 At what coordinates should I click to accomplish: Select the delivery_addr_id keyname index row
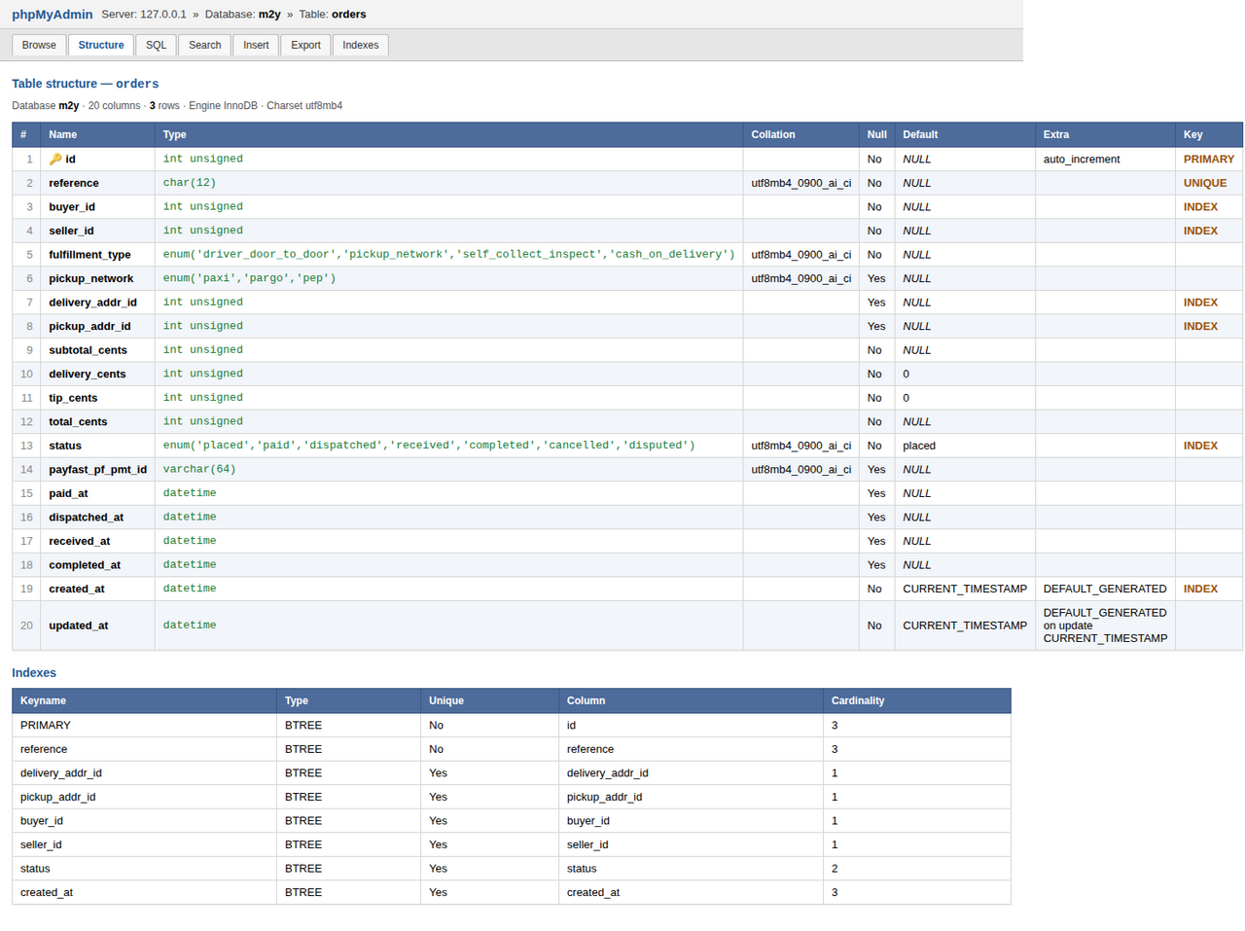(x=512, y=773)
